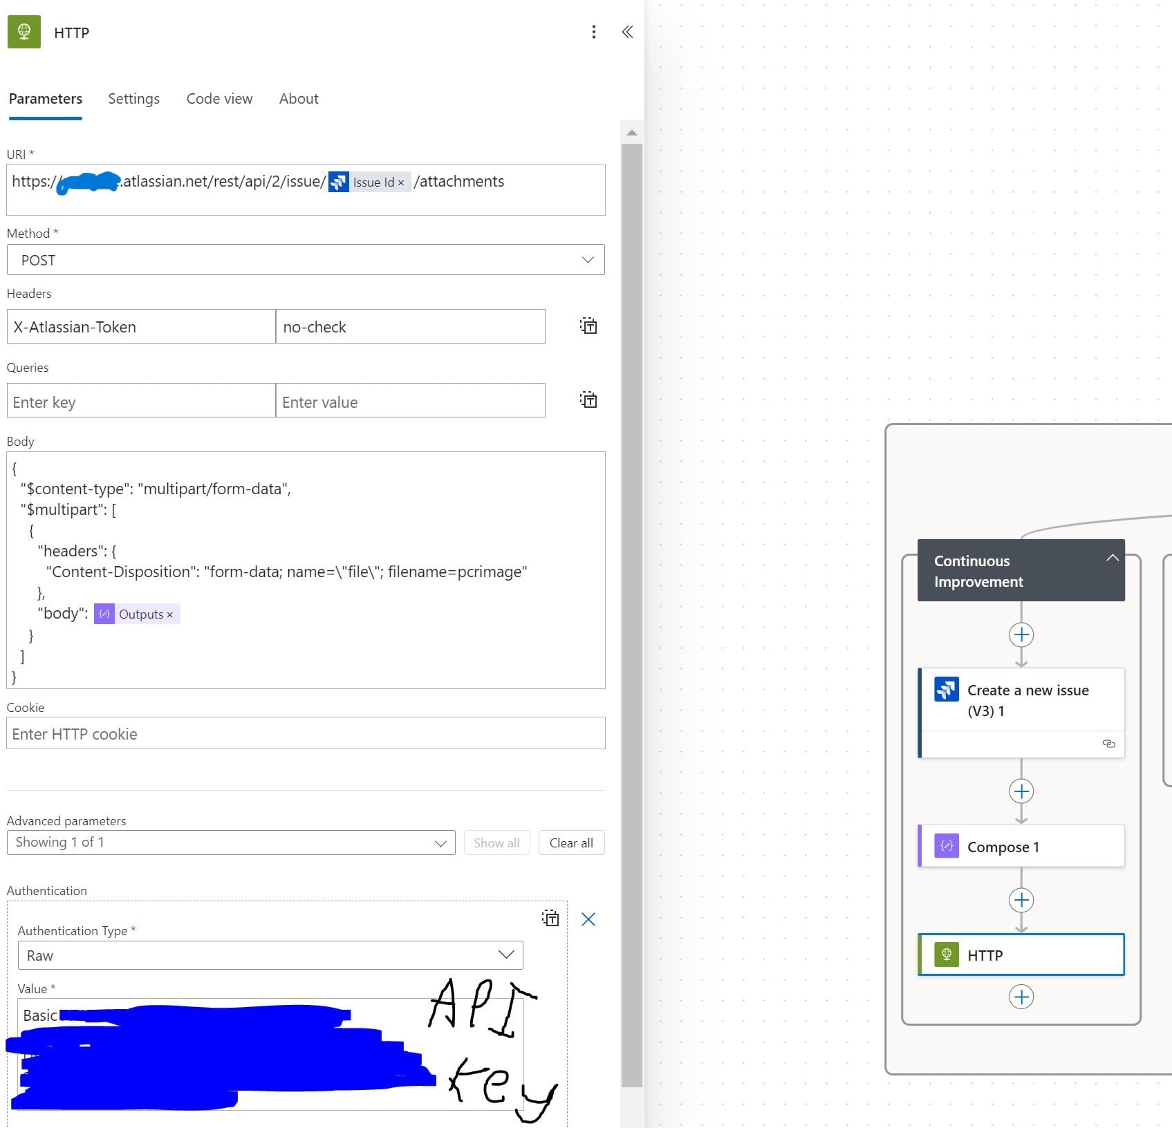Click the Enter HTTP cookie field
The width and height of the screenshot is (1172, 1128).
pyautogui.click(x=306, y=733)
